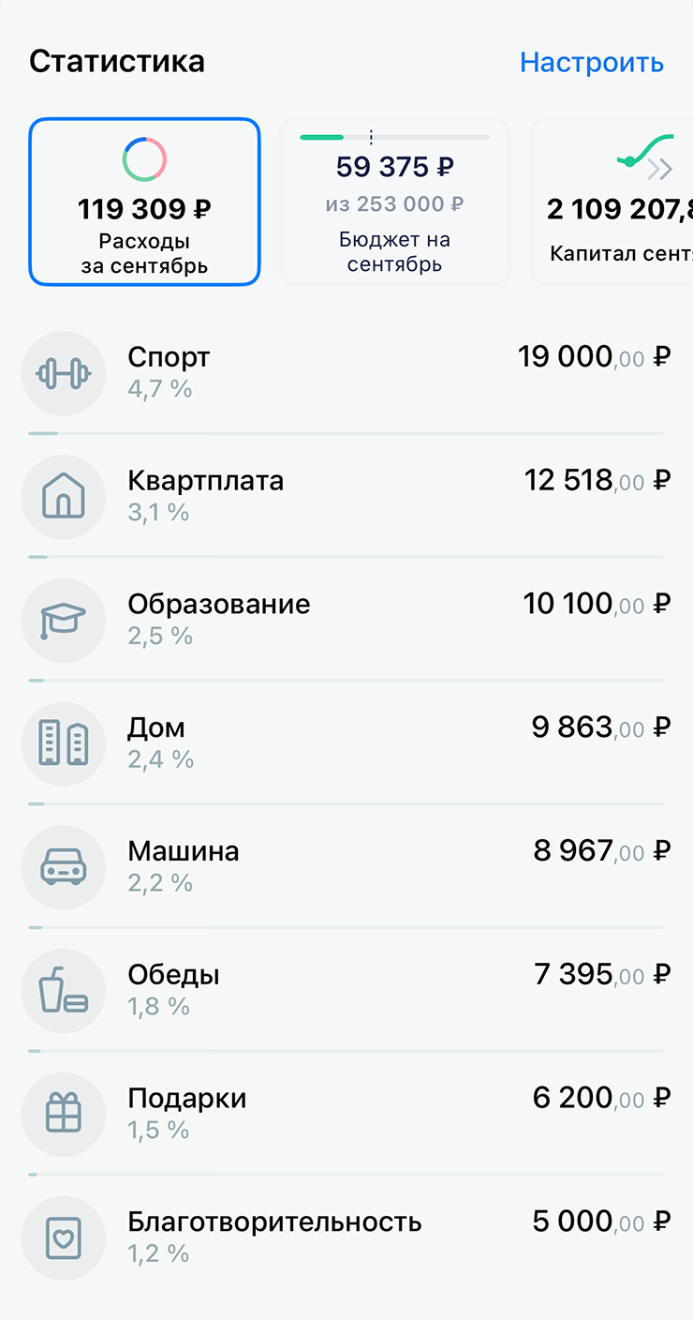Tap the graduation cap Образование icon
The image size is (693, 1320).
click(x=64, y=621)
